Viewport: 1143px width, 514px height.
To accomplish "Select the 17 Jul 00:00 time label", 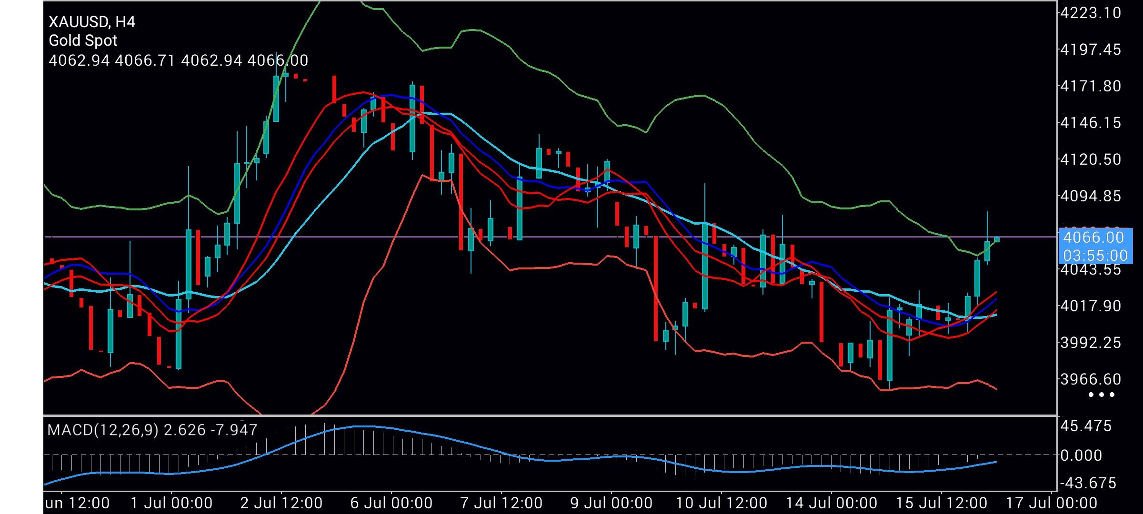I will tap(1052, 503).
